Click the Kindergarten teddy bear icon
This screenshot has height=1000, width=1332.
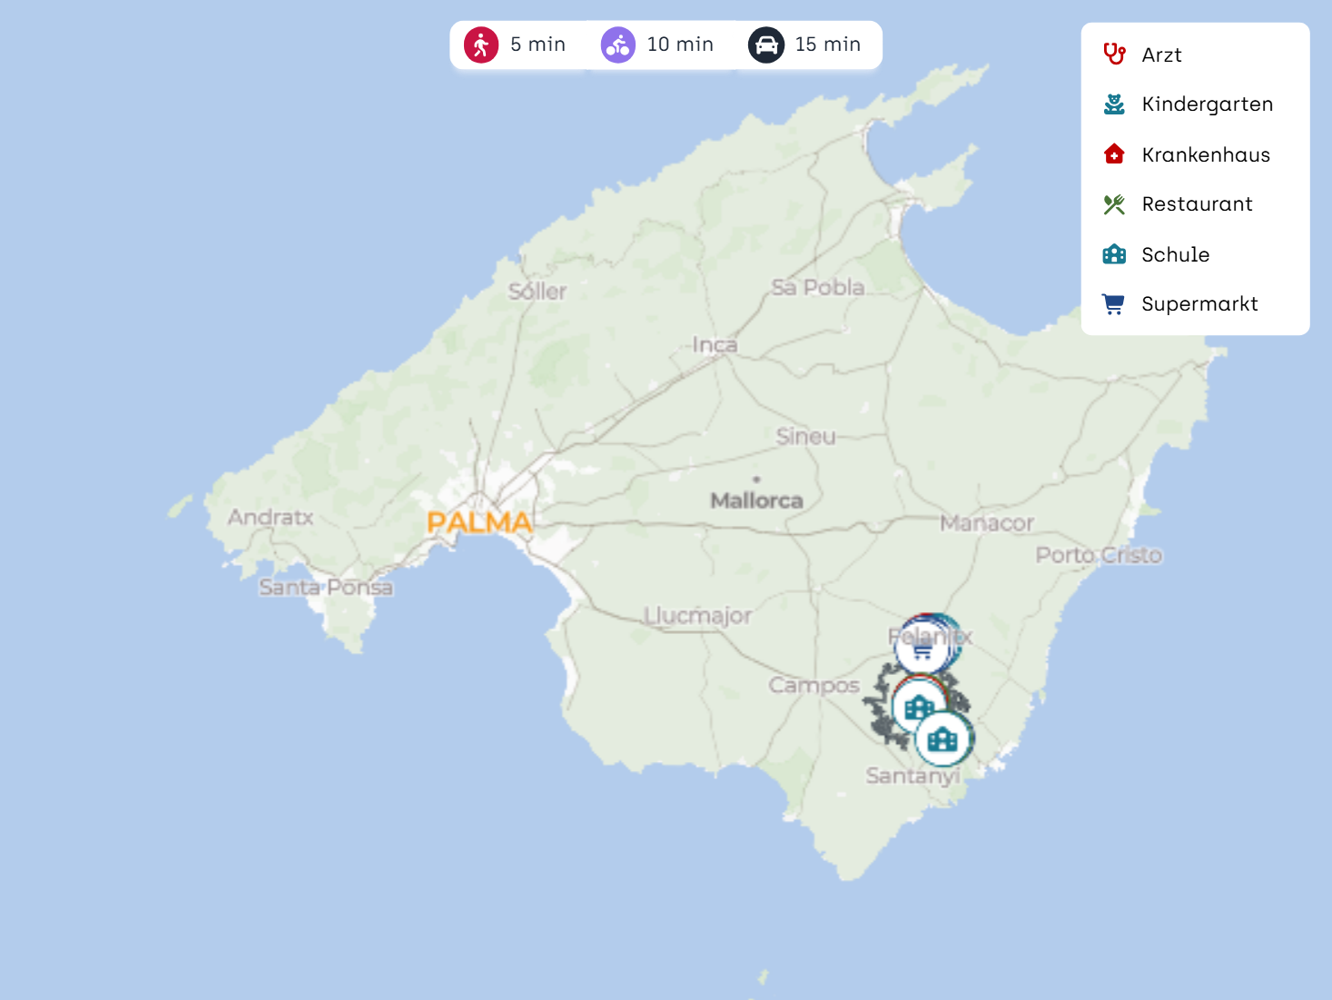point(1114,104)
